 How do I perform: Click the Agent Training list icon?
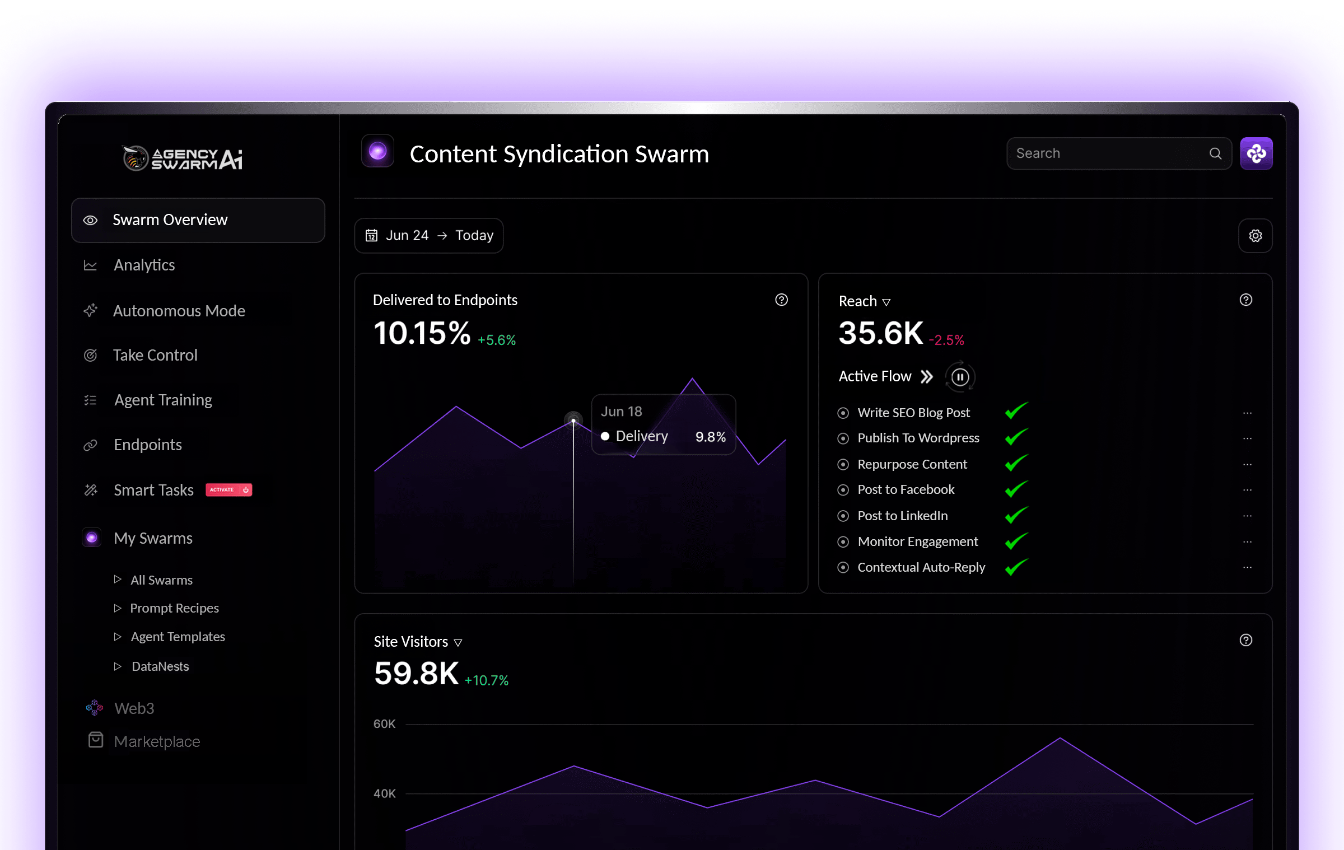(x=91, y=399)
